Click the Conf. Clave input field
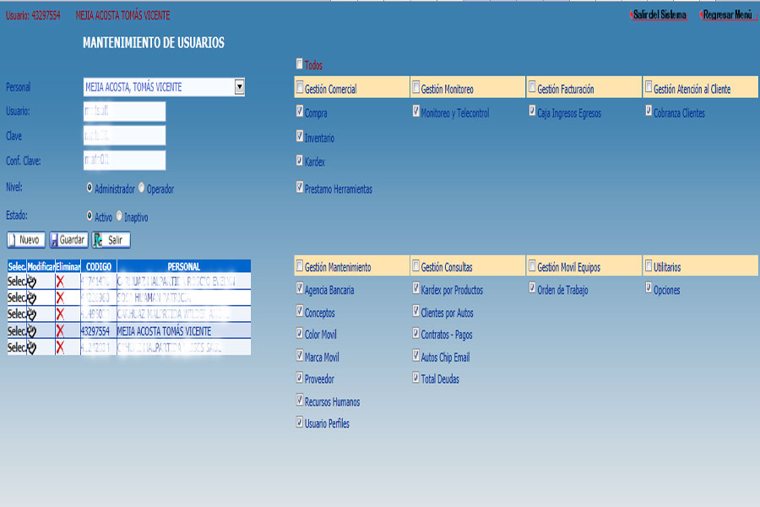Image resolution: width=760 pixels, height=507 pixels. coord(123,161)
